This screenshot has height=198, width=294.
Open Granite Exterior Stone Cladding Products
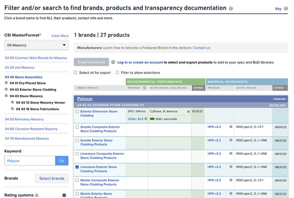pyautogui.click(x=96, y=142)
